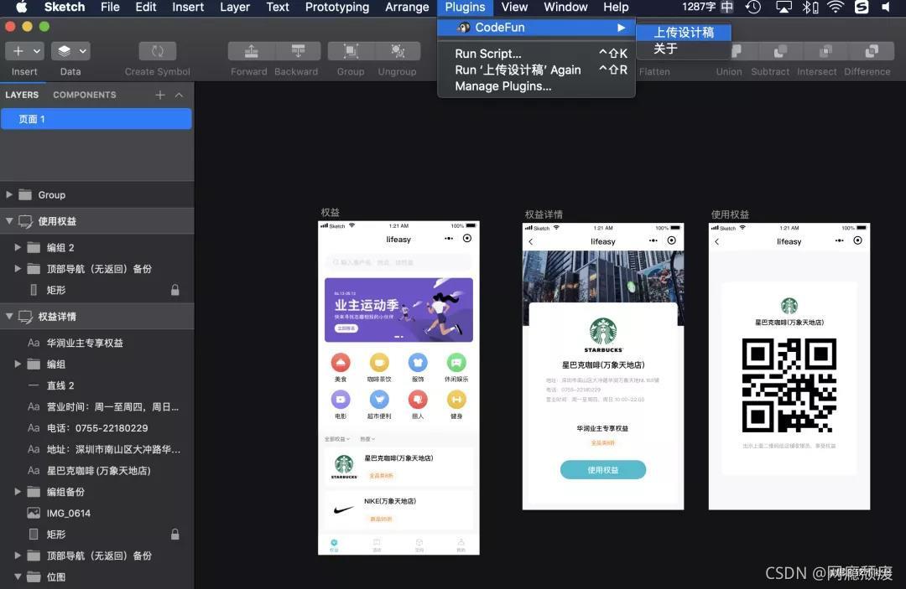Viewport: 906px width, 589px height.
Task: Open the Edit menu
Action: 146,7
